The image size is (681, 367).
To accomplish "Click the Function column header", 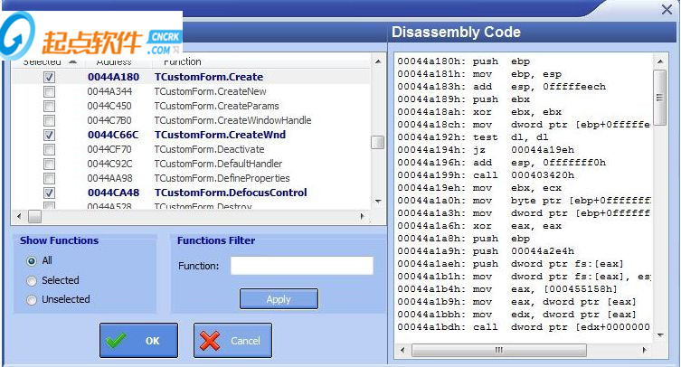I will coord(183,62).
